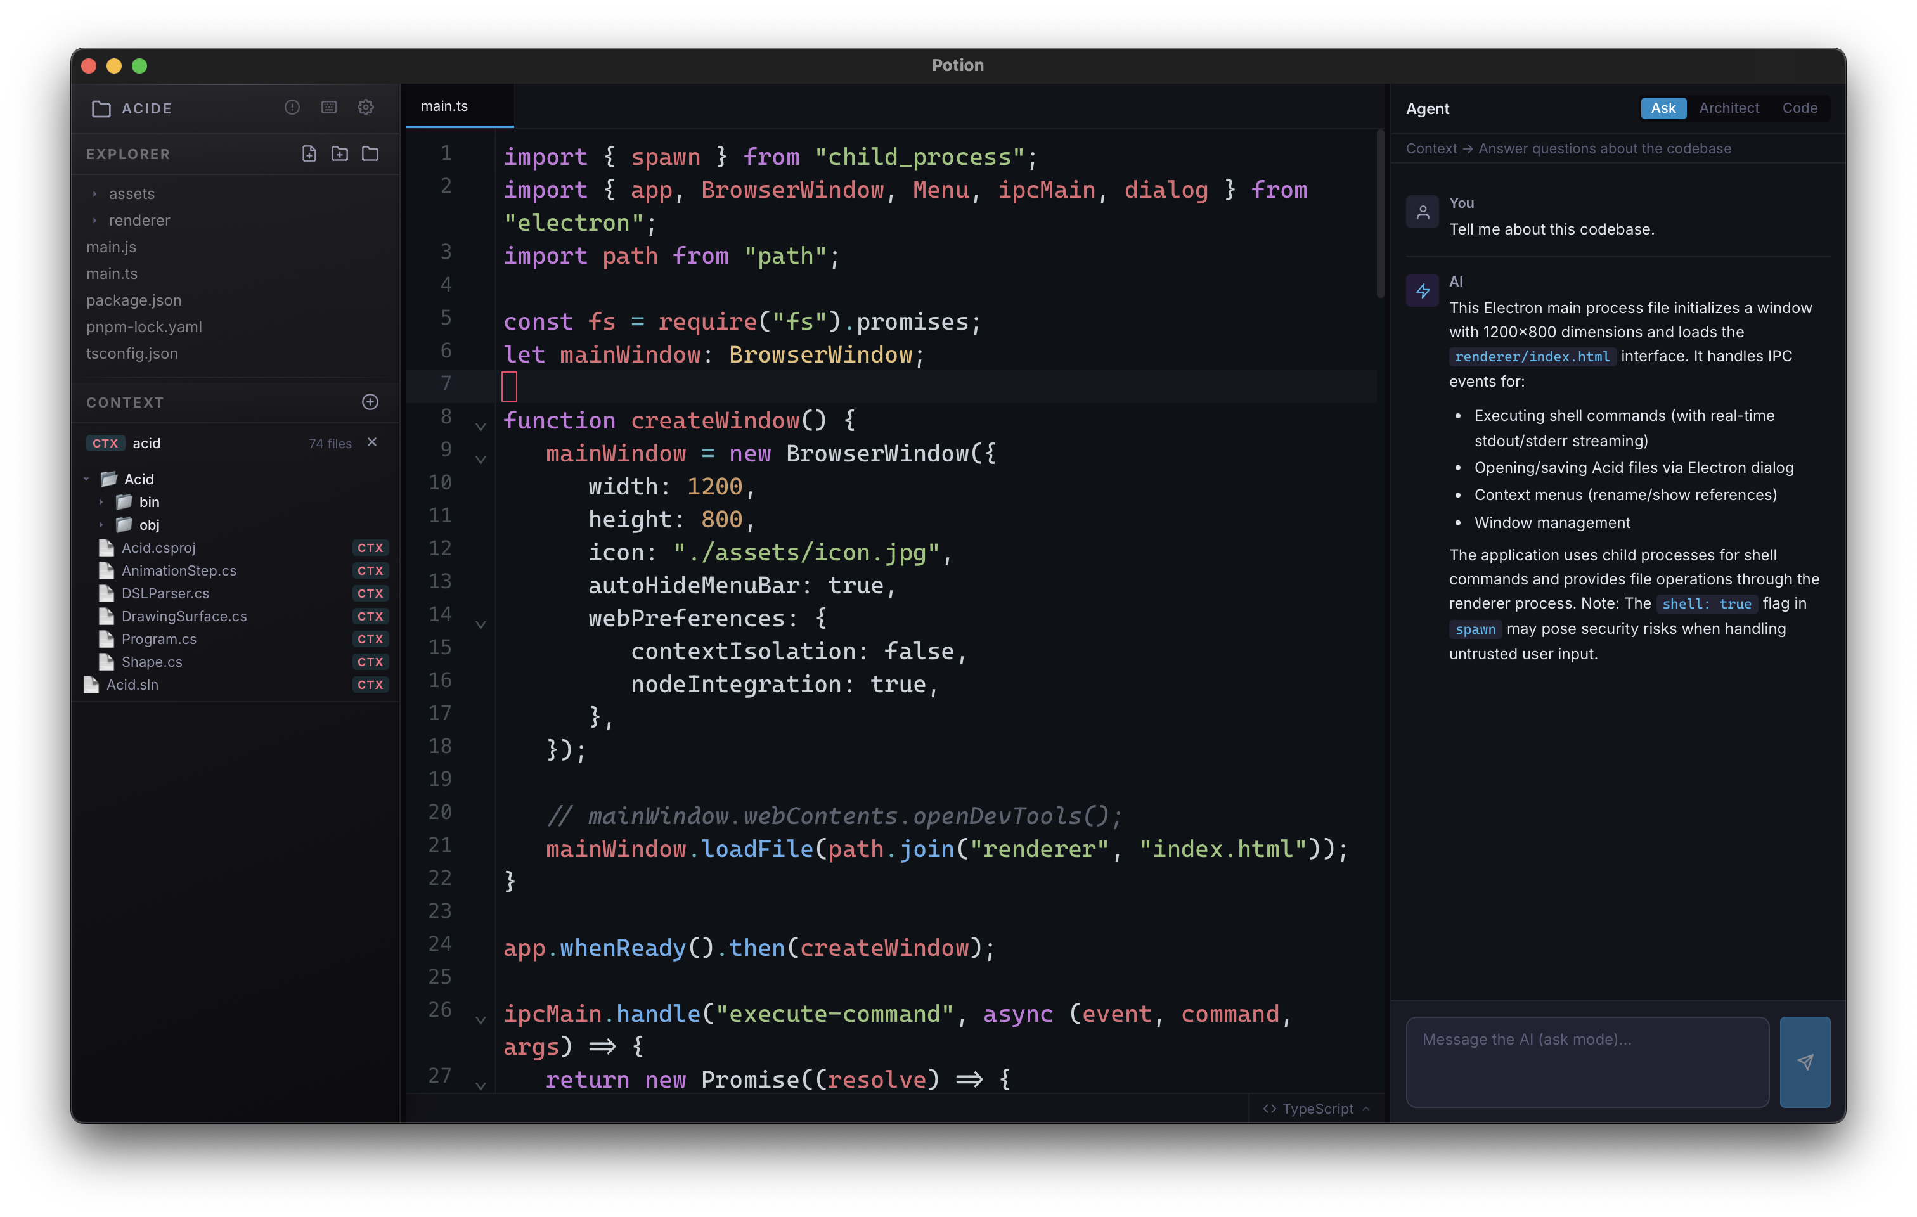Open the TypeScript language selector
This screenshot has height=1217, width=1917.
coord(1316,1109)
